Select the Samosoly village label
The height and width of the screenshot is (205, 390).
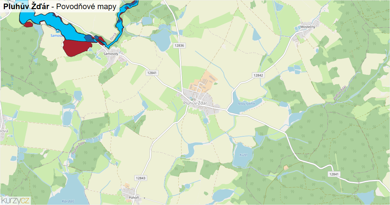click(110, 53)
